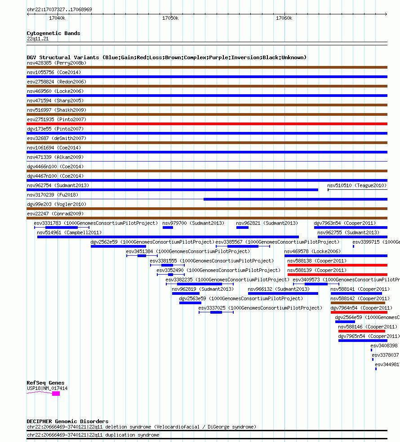Click variant label nsv471339 (Alkan2009)
Viewport: 400px width, 442px height.
pyautogui.click(x=55, y=157)
